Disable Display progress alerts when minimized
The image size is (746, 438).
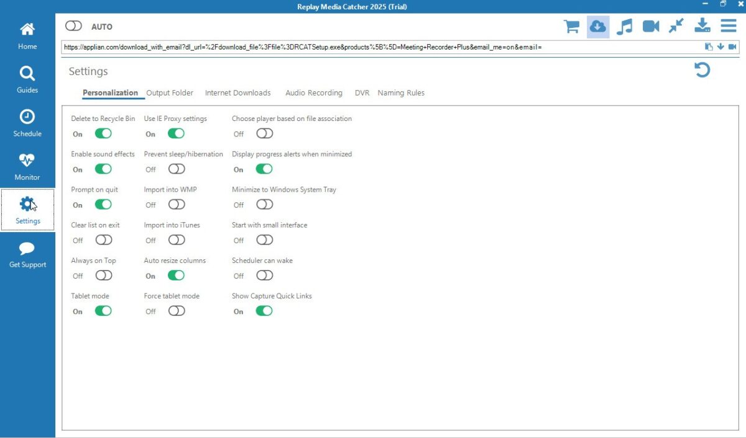point(264,169)
